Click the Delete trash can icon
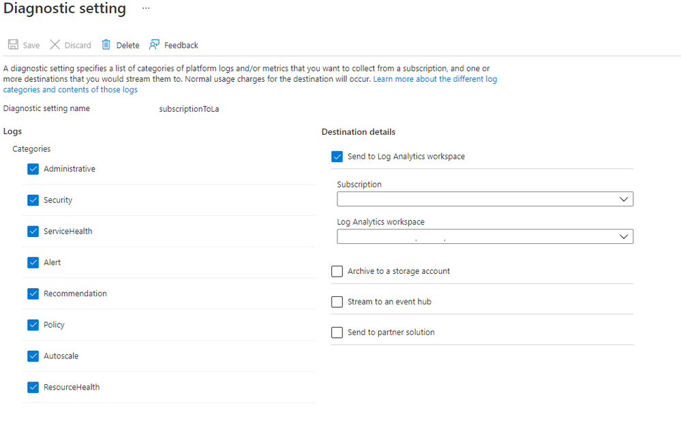Image resolution: width=681 pixels, height=423 pixels. coord(106,45)
